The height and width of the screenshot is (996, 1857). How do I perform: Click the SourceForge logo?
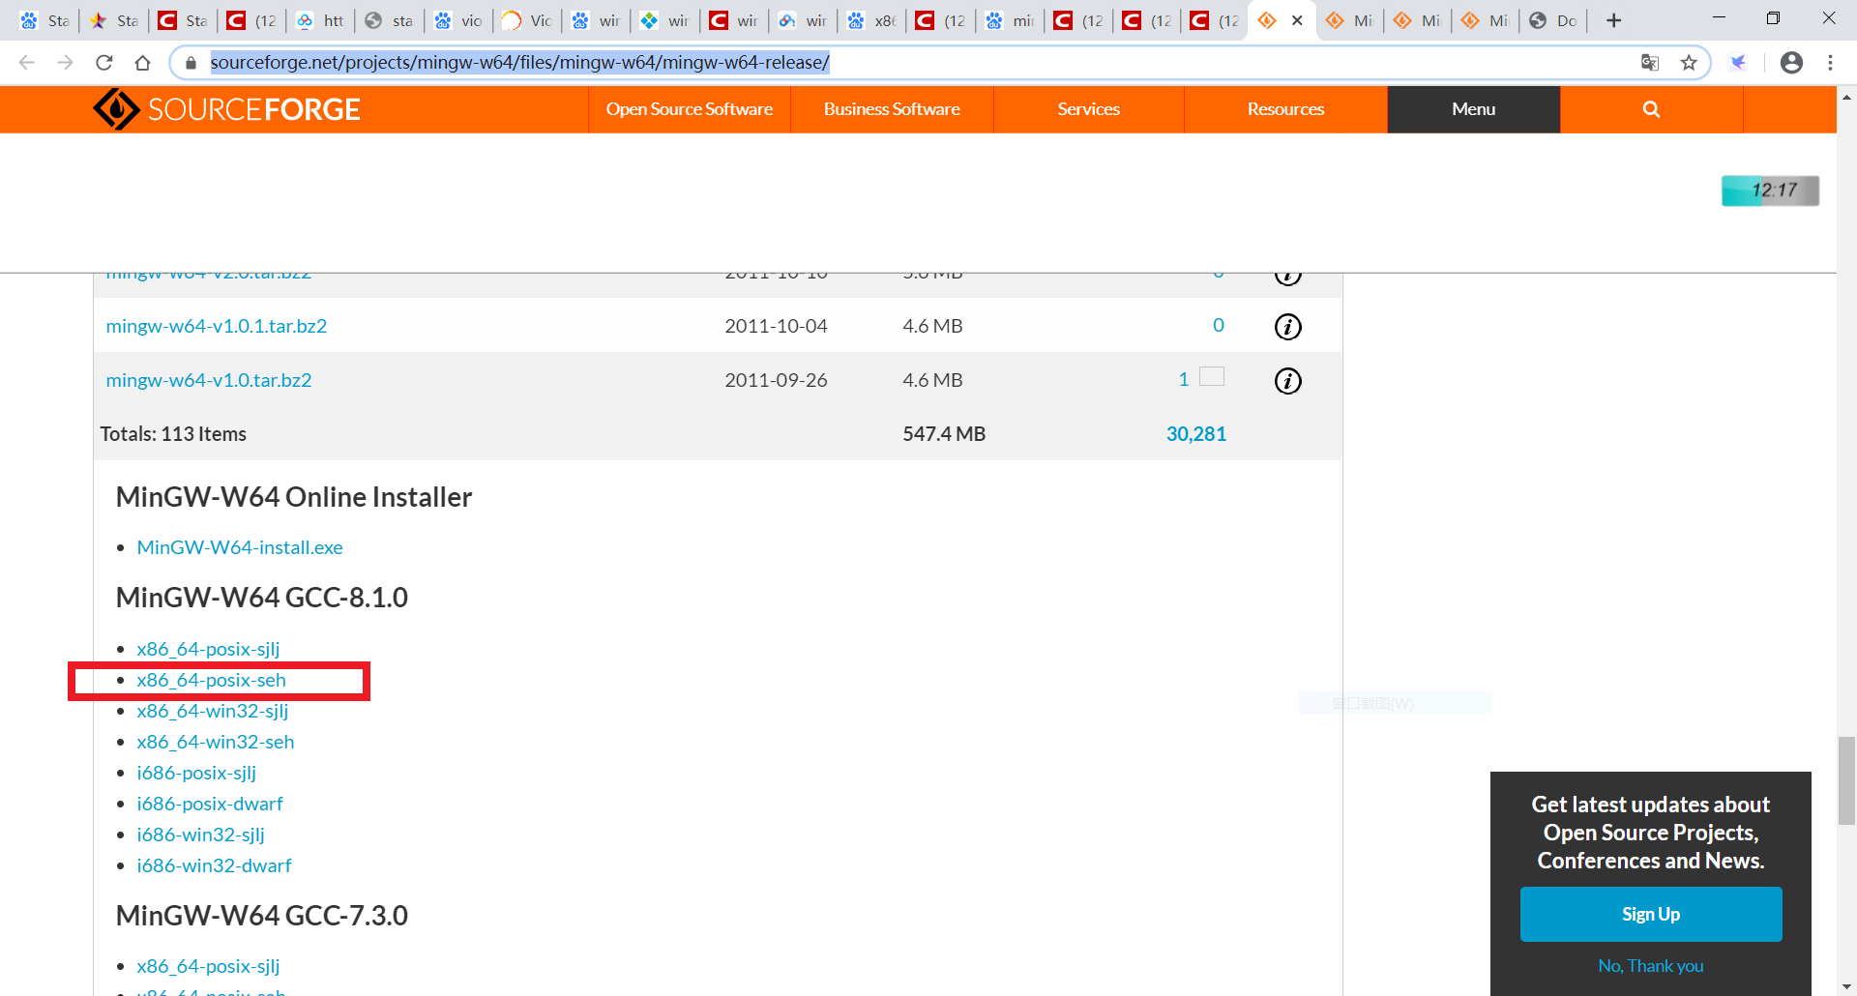coord(227,109)
